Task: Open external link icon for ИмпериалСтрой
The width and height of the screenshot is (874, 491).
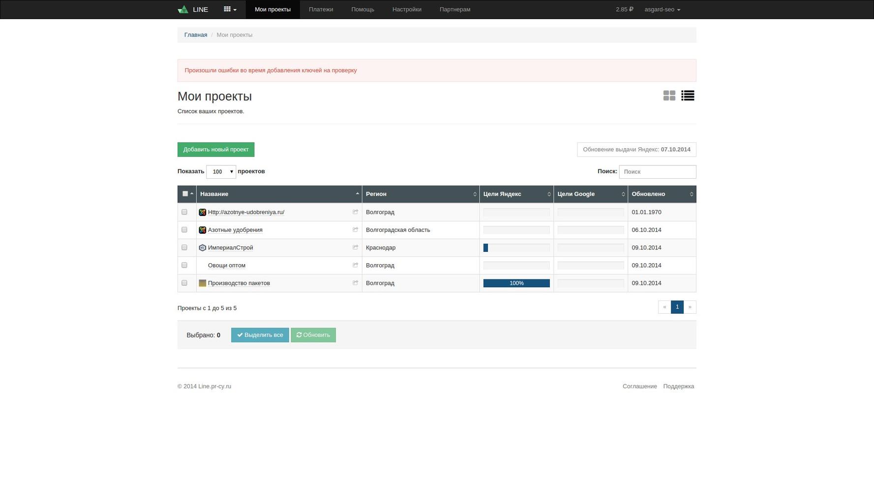Action: pyautogui.click(x=355, y=247)
